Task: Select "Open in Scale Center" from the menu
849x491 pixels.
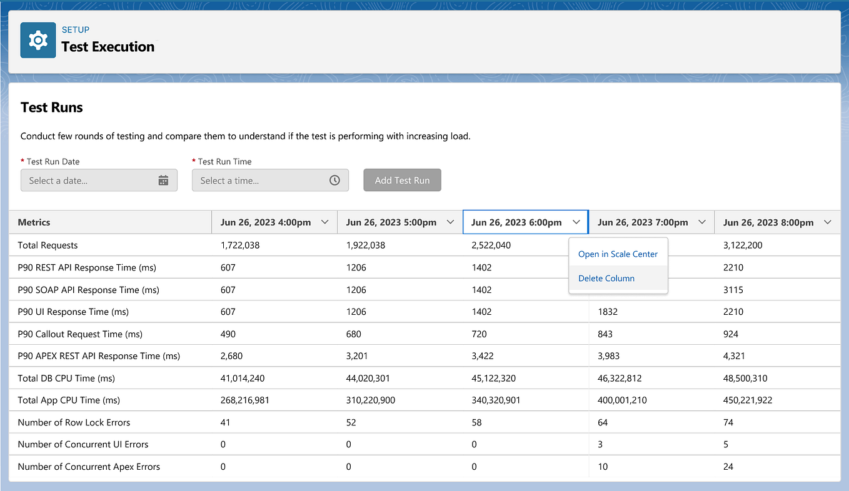Action: [x=618, y=254]
